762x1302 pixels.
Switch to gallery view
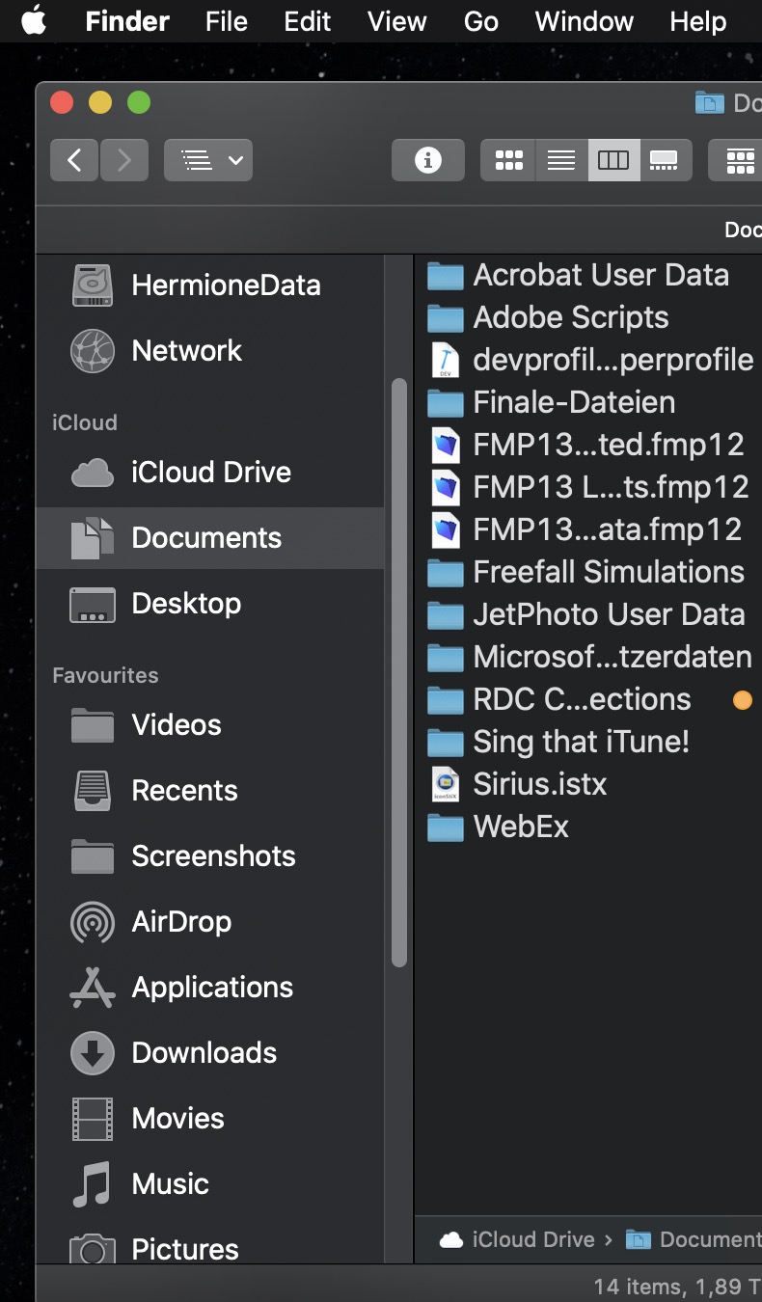(665, 160)
